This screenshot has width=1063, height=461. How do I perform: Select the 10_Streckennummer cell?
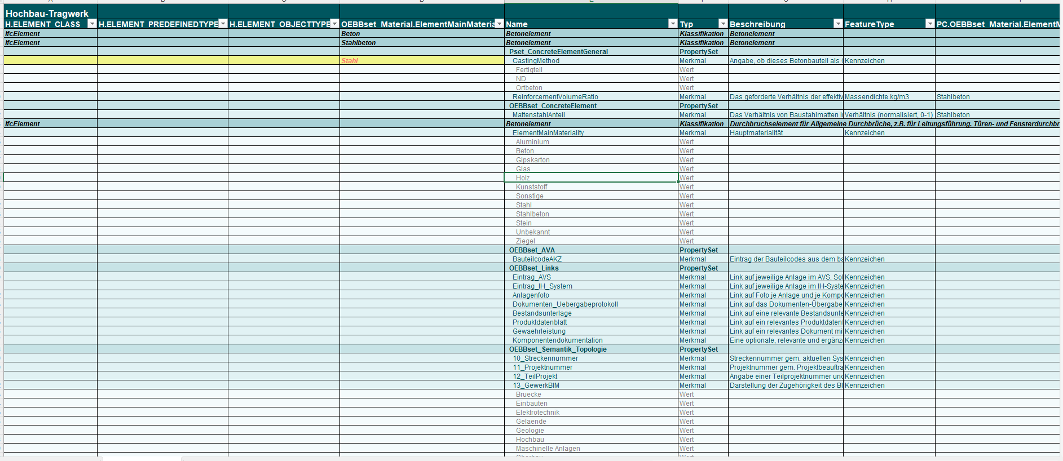591,358
